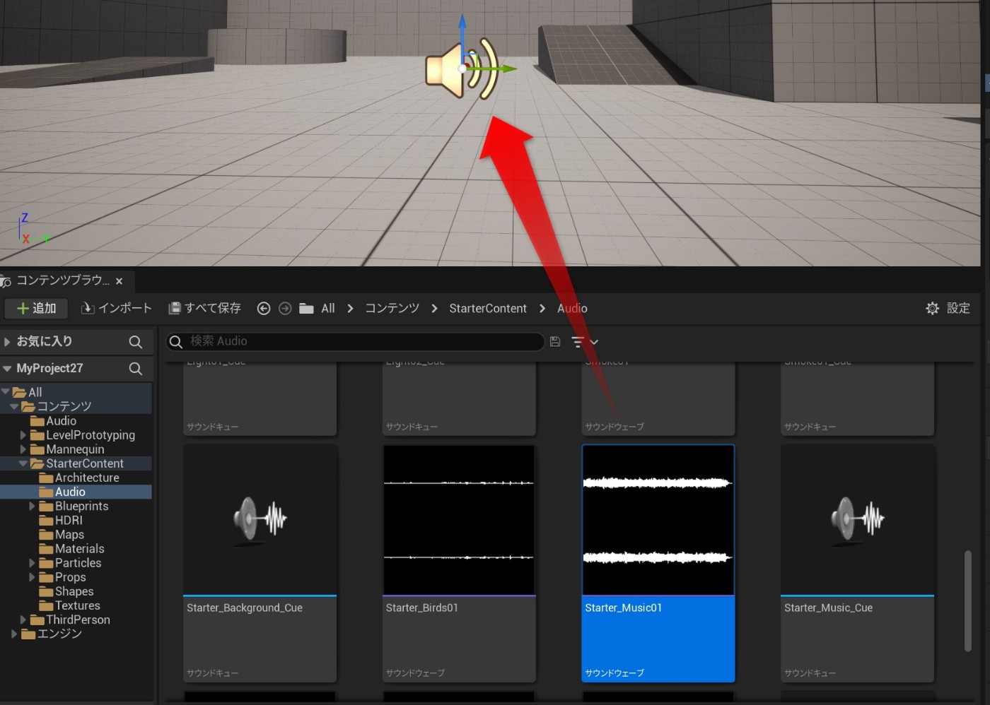
Task: Click the Blueprints folder name
Action: pos(82,506)
